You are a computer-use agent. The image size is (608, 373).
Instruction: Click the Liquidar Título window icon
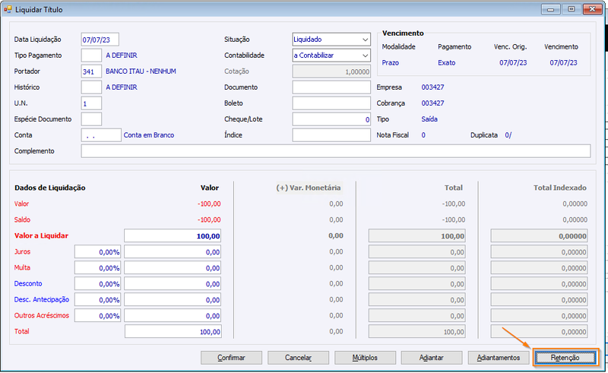(8, 9)
